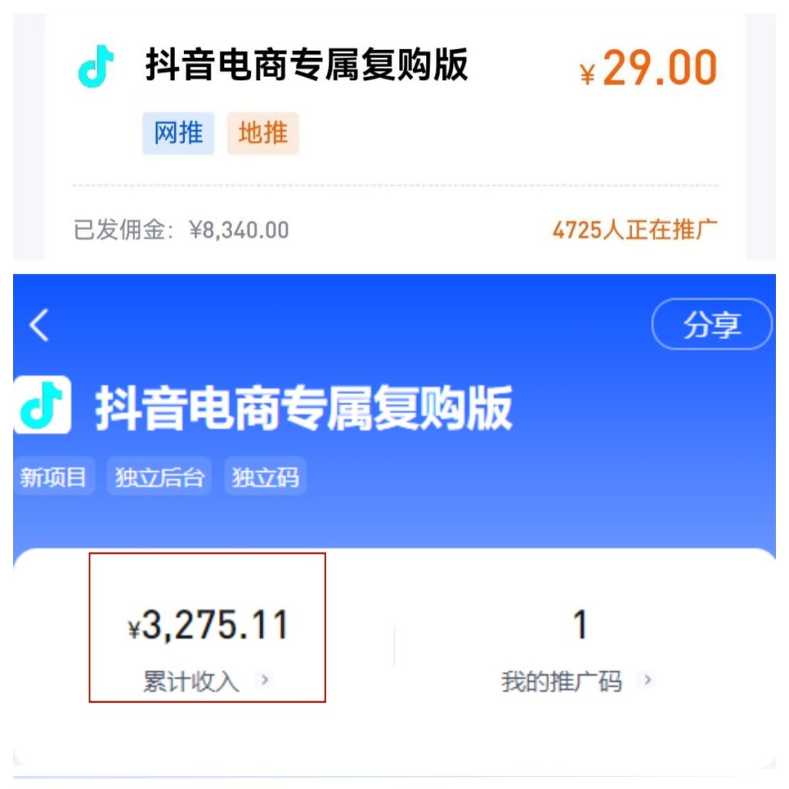Select the 地推 tag
789x789 pixels.
point(264,133)
